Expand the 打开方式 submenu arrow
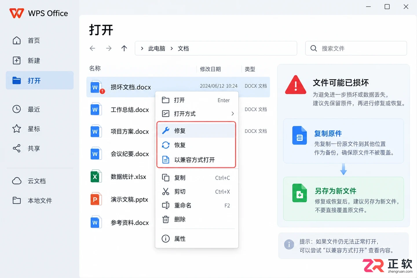This screenshot has height=278, width=417. pyautogui.click(x=233, y=114)
